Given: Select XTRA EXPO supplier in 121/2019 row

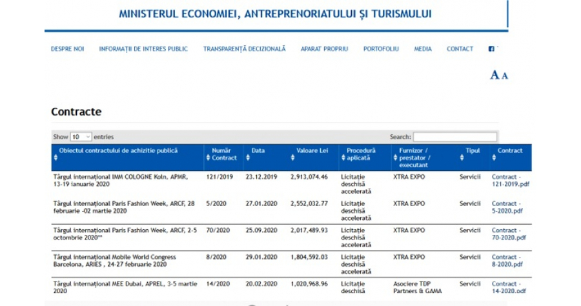Looking at the screenshot, I should pyautogui.click(x=409, y=177).
